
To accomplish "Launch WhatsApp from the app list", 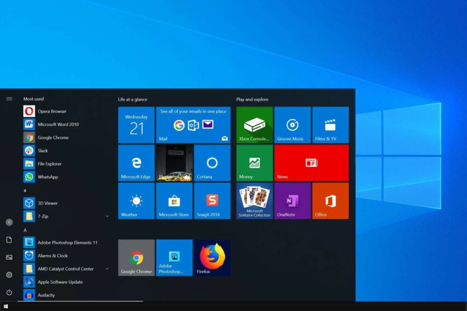I will (66, 177).
